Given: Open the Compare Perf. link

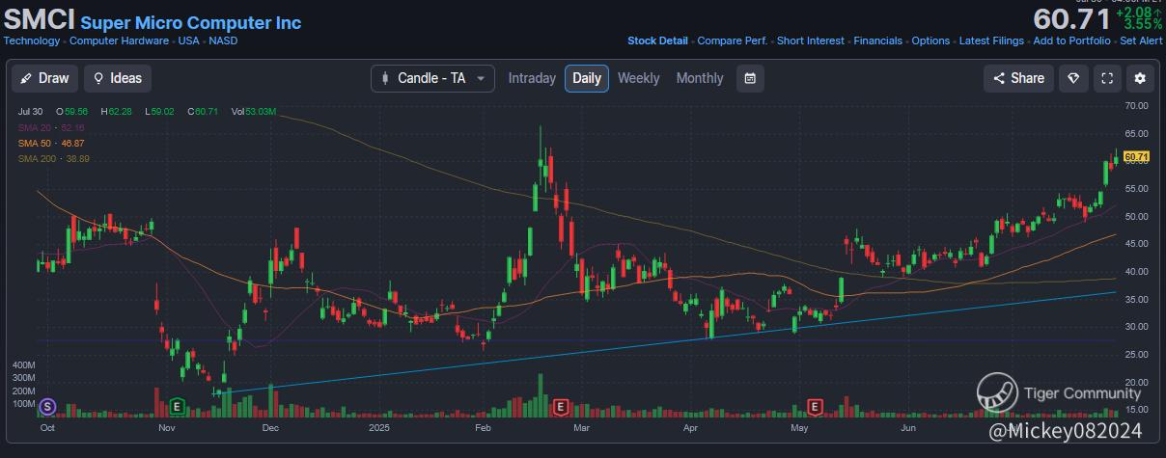Looking at the screenshot, I should (x=733, y=41).
